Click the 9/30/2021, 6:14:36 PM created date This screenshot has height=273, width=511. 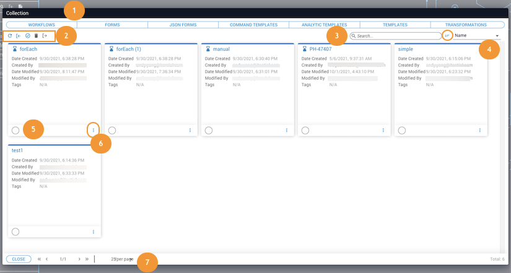[62, 160]
